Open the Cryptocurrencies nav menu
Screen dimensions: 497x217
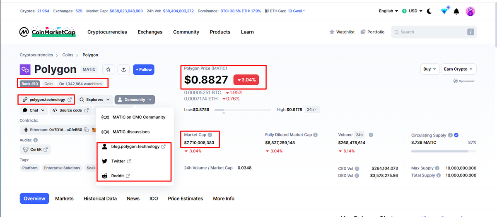(107, 32)
